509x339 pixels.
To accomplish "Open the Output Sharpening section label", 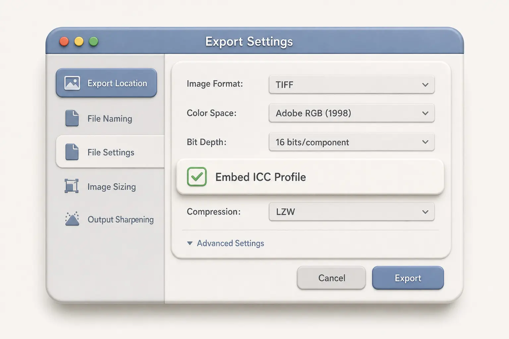I will (x=121, y=219).
